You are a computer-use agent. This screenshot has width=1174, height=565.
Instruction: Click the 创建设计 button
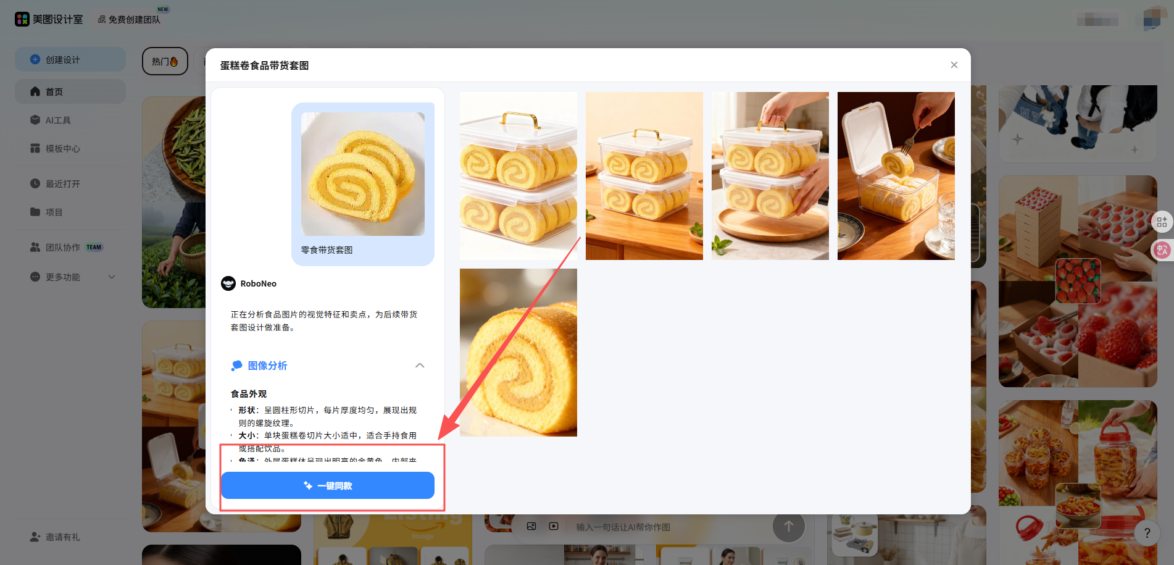pos(70,59)
